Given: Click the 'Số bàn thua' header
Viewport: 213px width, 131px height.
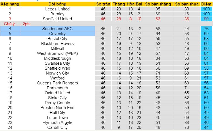Looking at the screenshot, I should 187,4.
